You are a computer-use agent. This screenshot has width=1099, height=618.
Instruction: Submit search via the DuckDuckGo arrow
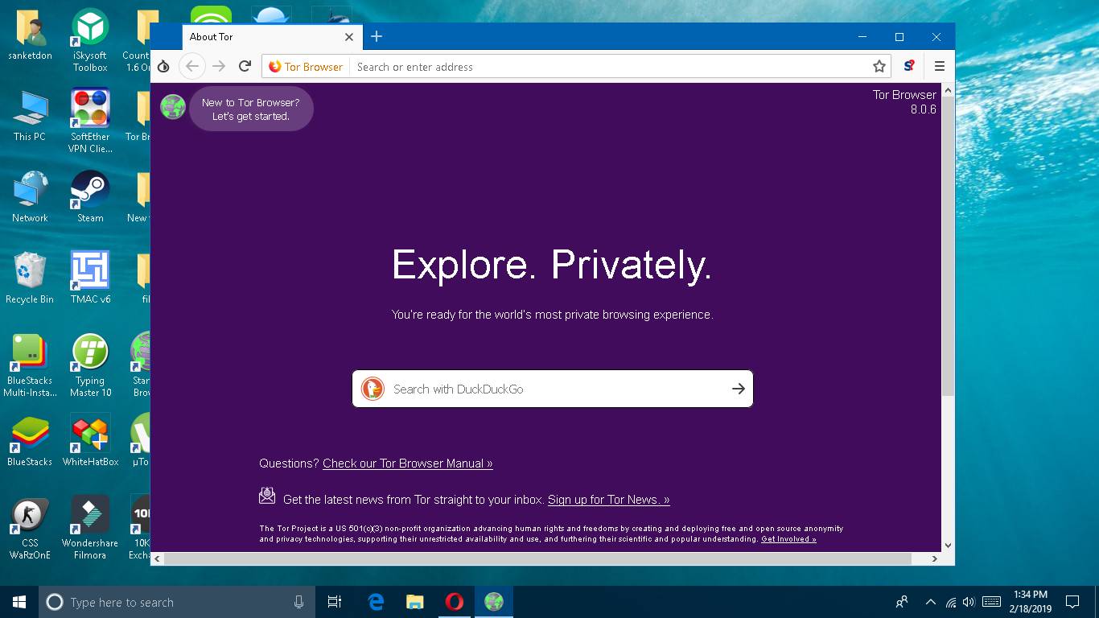pos(738,389)
